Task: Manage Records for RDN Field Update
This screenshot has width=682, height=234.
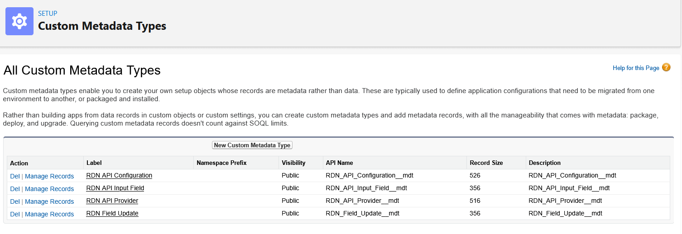Action: (49, 214)
